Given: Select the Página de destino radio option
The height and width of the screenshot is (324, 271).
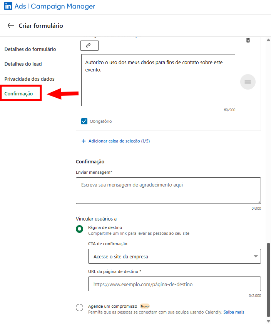Looking at the screenshot, I should coord(80,229).
